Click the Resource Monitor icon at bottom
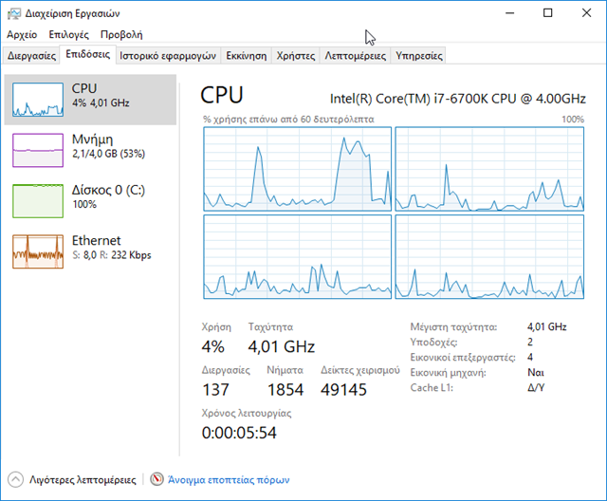The width and height of the screenshot is (607, 501). coord(157,480)
